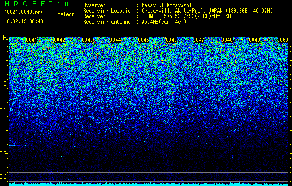This screenshot has height=186, width=292.
Task: Click the 0844 time marker
Action: 115,40
